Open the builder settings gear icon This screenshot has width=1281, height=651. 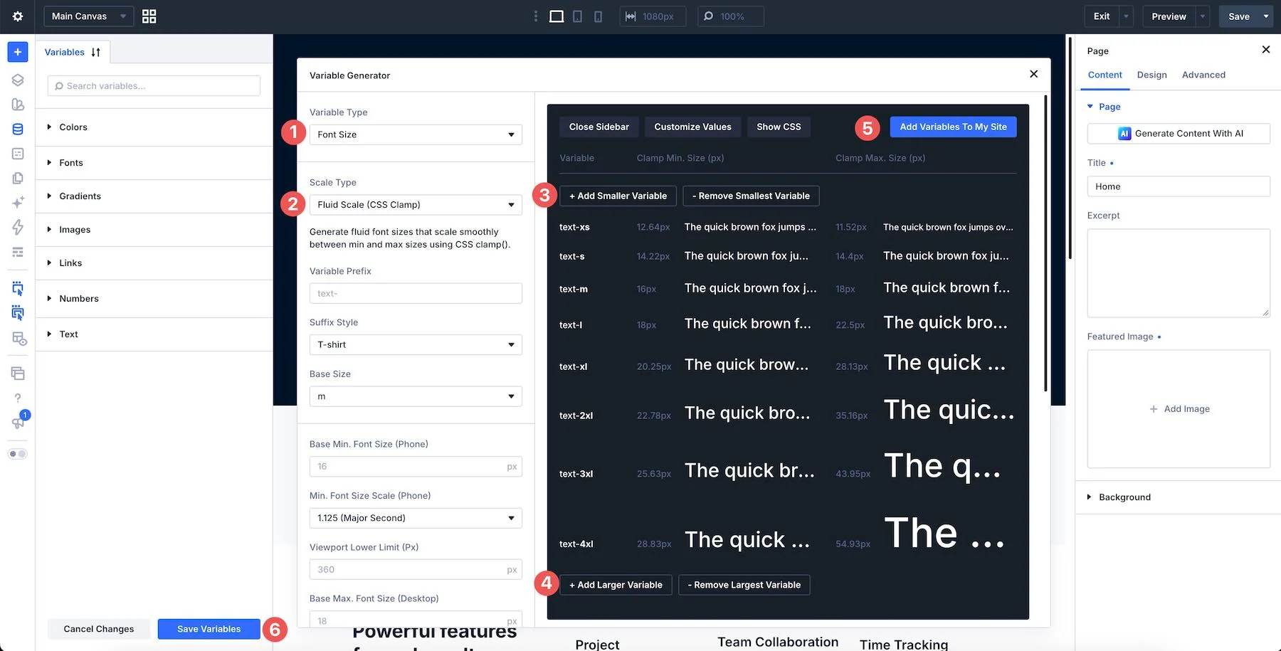[18, 16]
